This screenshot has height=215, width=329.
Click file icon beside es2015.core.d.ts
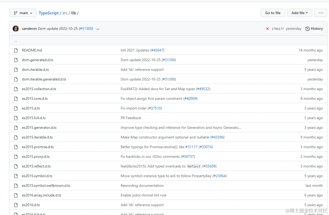[x=16, y=98]
